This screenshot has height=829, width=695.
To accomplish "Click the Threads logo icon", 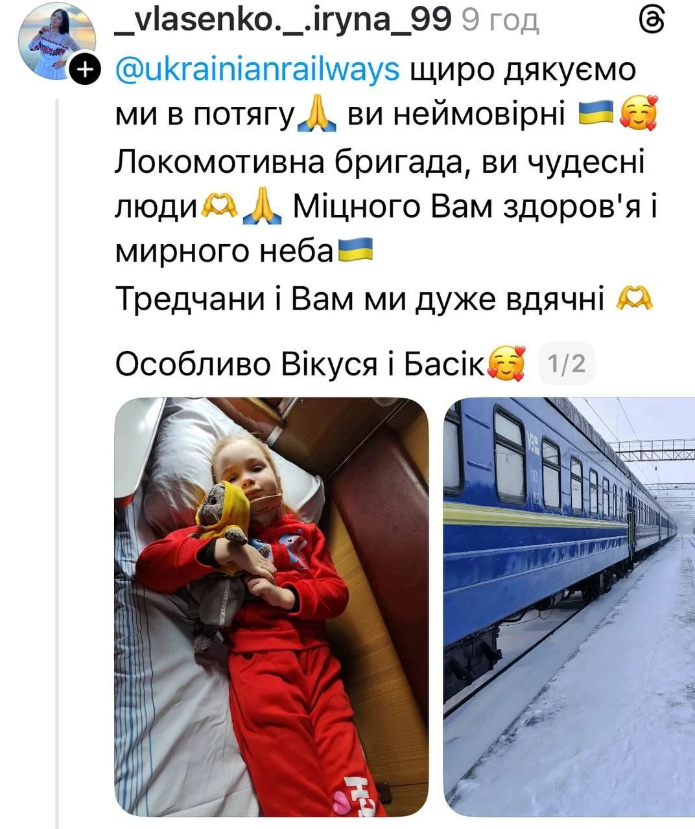I will click(651, 22).
